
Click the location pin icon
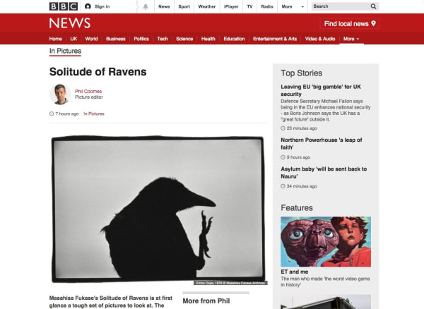(373, 23)
